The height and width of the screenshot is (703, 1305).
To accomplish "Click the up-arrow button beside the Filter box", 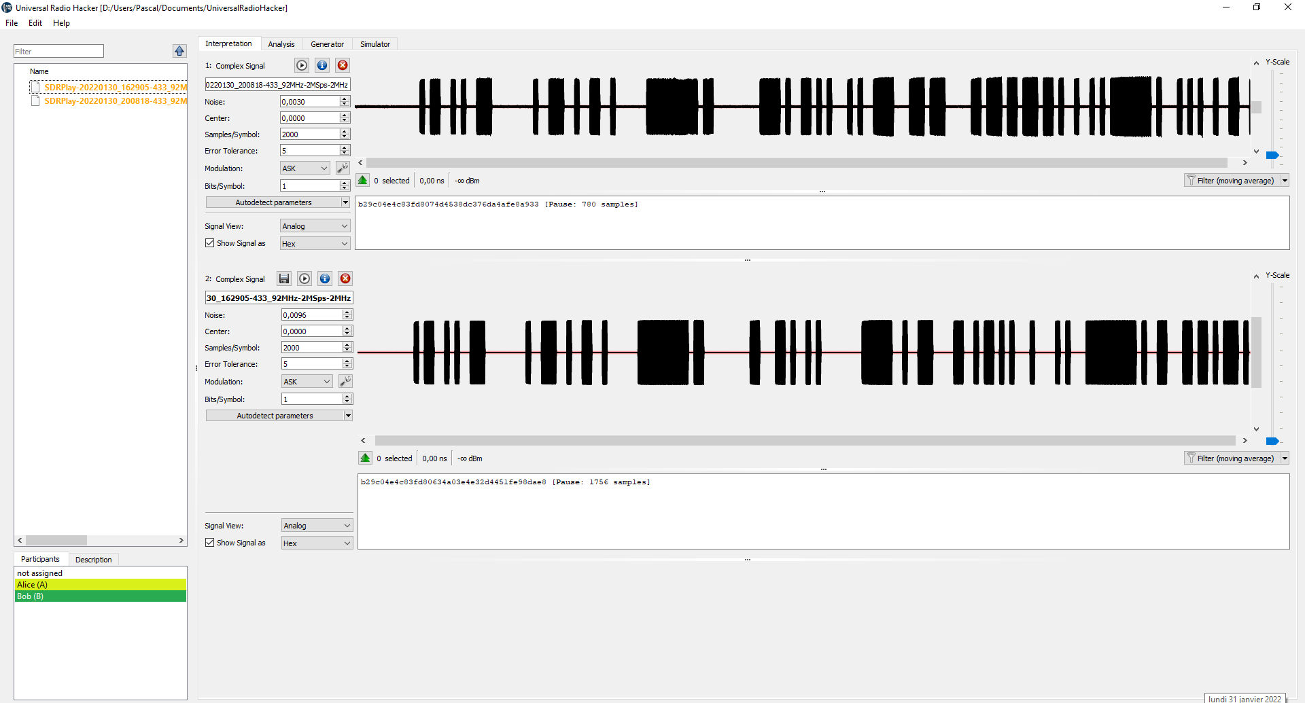I will point(179,51).
